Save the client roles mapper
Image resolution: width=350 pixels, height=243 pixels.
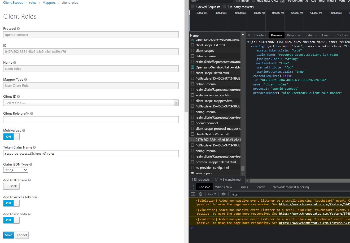(x=8, y=235)
